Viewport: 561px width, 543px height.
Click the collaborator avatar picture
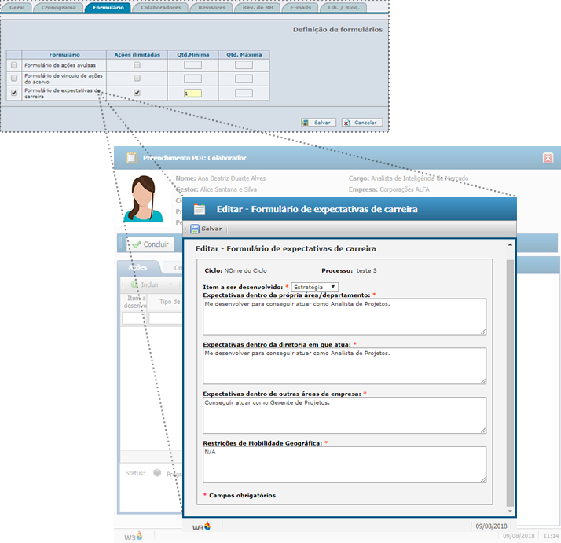(144, 200)
